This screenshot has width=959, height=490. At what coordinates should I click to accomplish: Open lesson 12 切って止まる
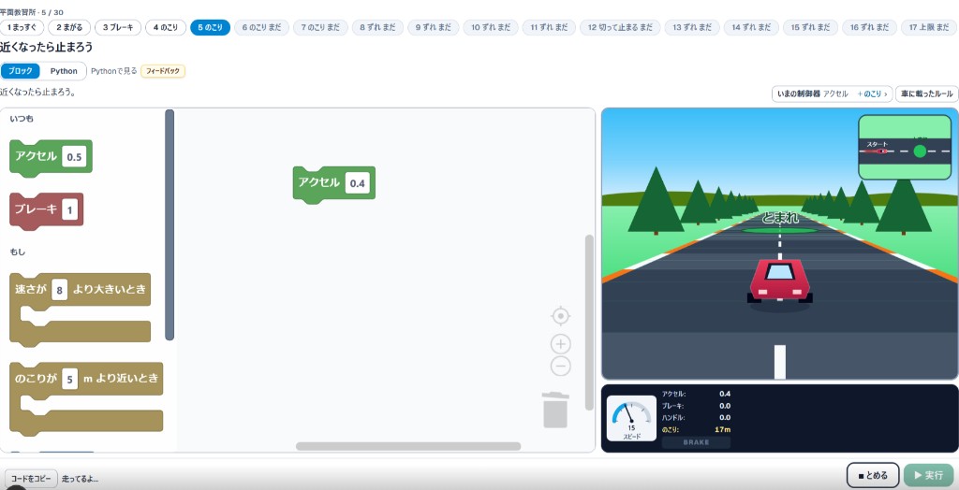[x=620, y=27]
